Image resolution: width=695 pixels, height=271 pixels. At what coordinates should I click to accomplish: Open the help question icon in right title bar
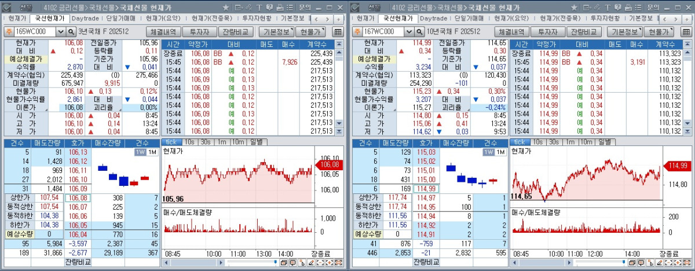(x=617, y=8)
